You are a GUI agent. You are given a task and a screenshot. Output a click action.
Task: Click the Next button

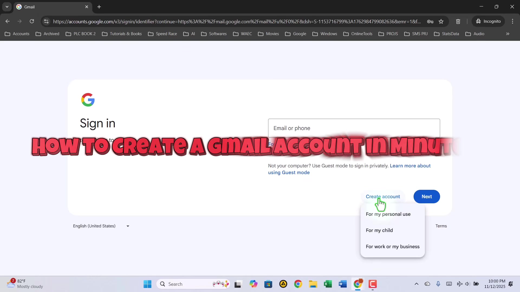pyautogui.click(x=427, y=197)
